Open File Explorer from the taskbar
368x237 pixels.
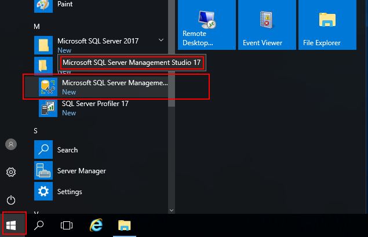(125, 225)
